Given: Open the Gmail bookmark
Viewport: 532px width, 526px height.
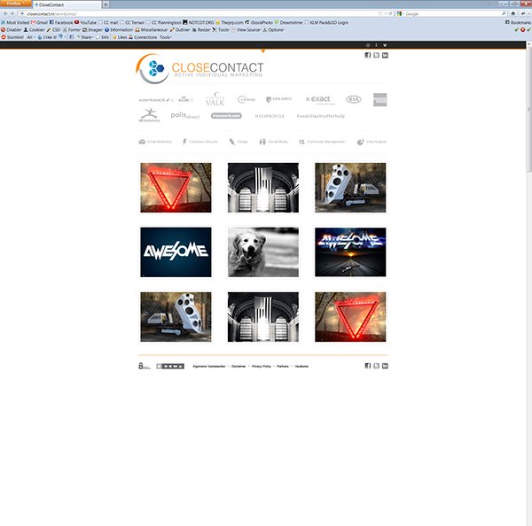Looking at the screenshot, I should coord(39,22).
